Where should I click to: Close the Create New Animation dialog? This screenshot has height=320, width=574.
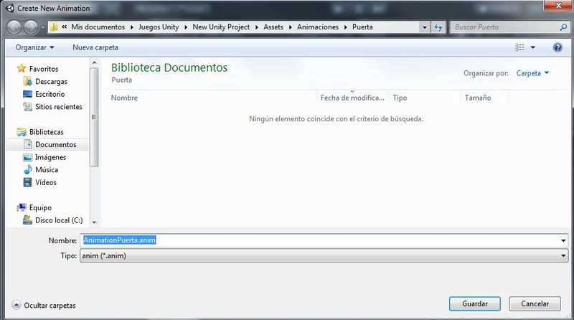click(558, 6)
